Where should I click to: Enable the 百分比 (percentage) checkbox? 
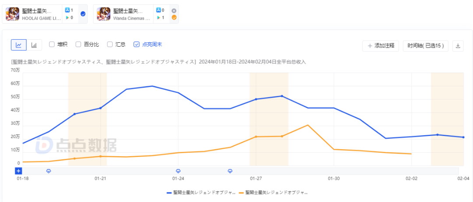(78, 44)
